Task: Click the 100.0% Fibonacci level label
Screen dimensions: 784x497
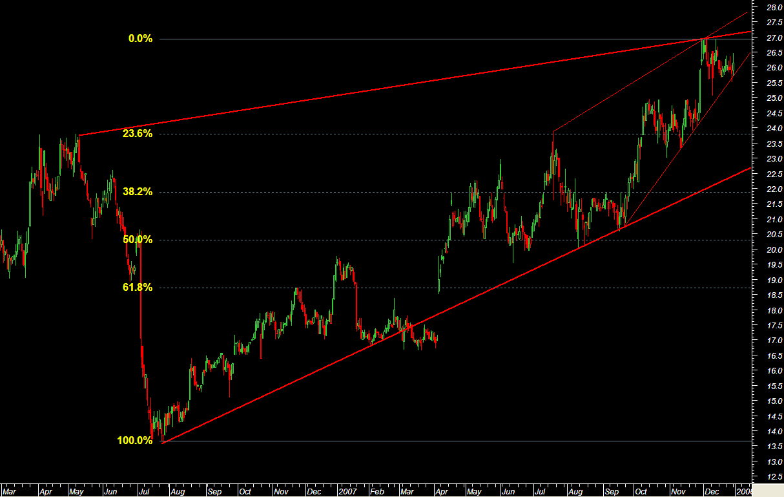Action: [135, 441]
